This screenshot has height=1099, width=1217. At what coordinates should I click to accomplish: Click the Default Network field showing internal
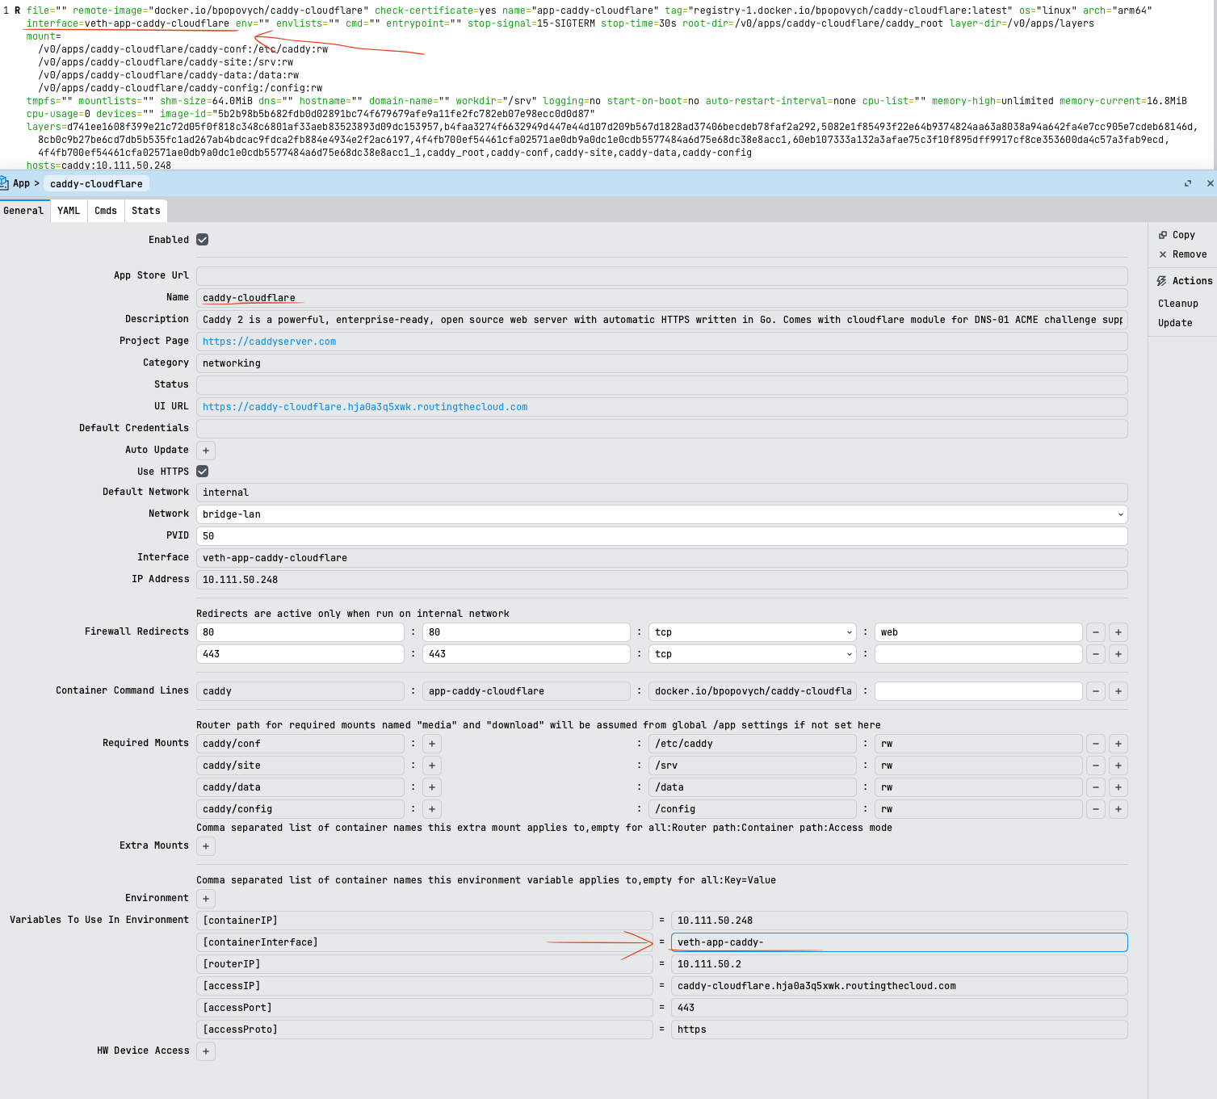pos(662,493)
